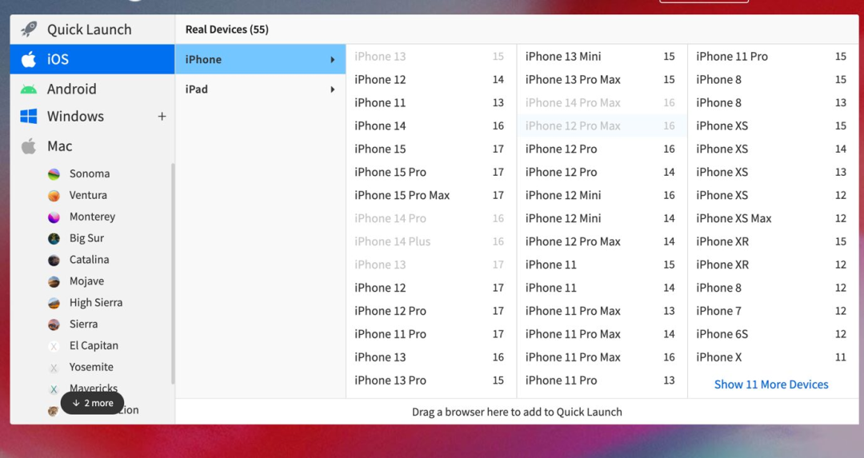Select iPhone XR with iOS 15
Viewport: 864px width, 458px height.
[772, 241]
